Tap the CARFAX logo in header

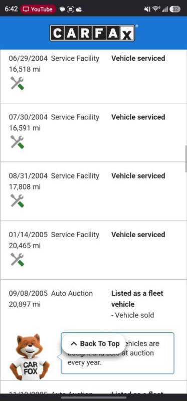click(x=92, y=33)
